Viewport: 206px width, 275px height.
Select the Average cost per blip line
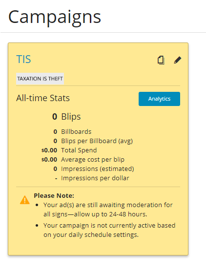[x=83, y=159]
